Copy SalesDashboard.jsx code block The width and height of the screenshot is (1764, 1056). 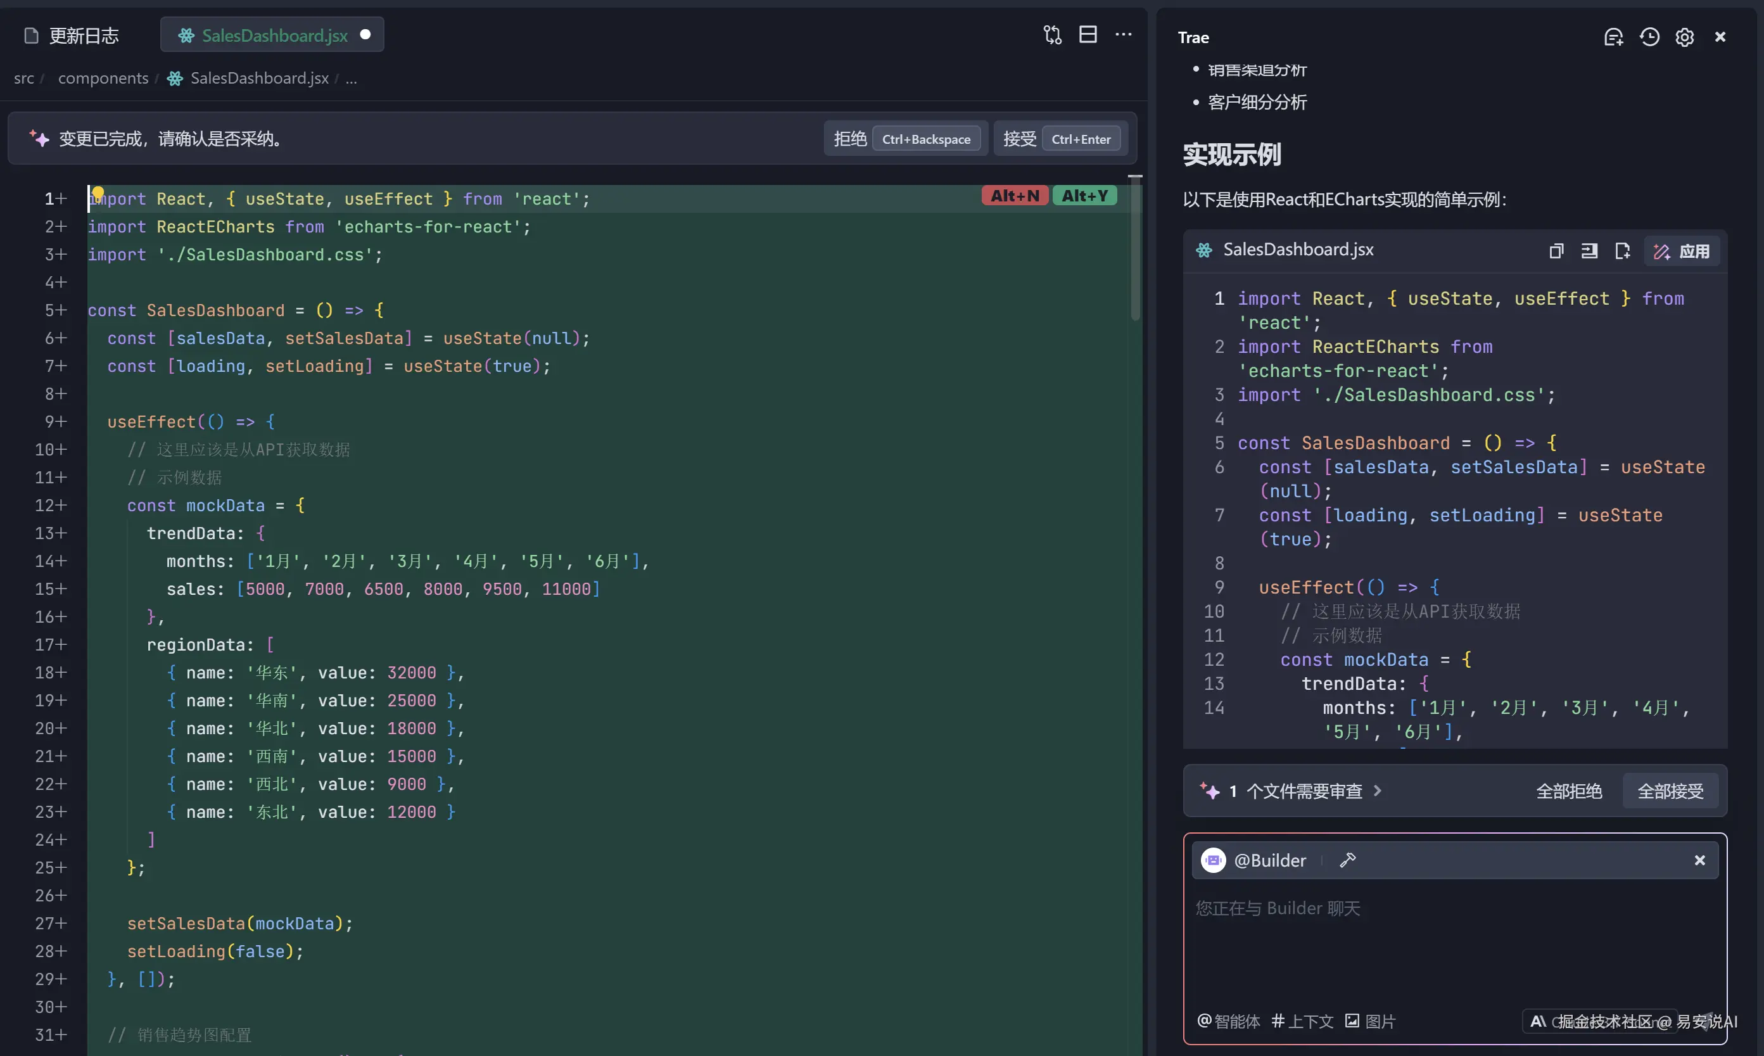coord(1556,251)
